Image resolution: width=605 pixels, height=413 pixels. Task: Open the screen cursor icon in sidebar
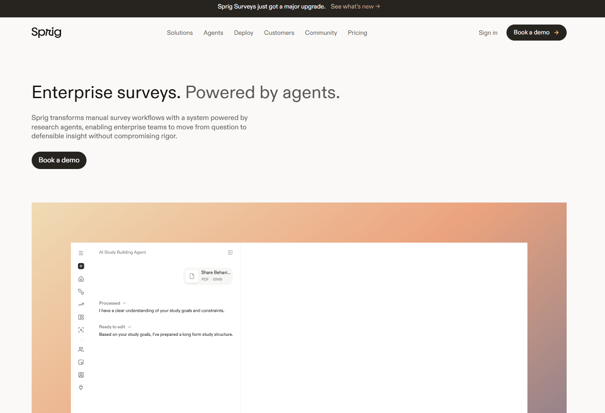pos(81,362)
